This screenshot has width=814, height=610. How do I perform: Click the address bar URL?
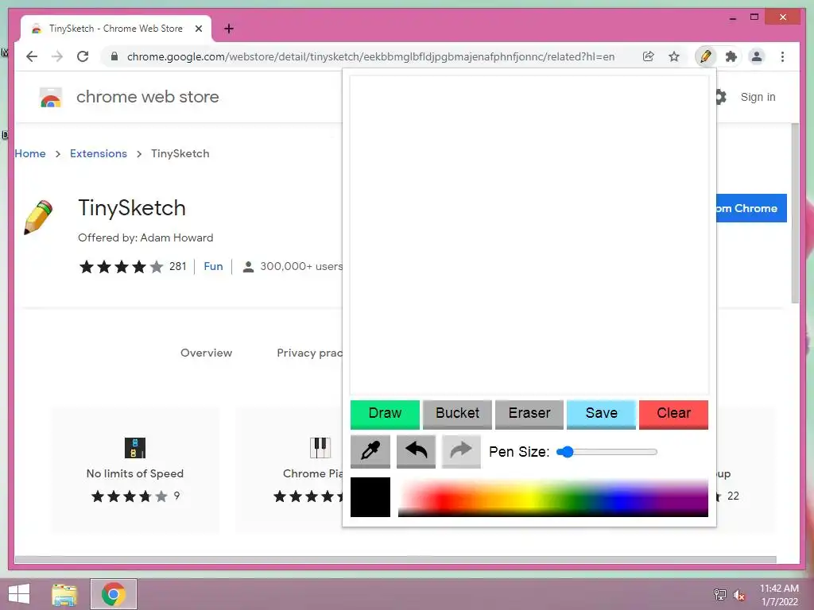click(370, 56)
